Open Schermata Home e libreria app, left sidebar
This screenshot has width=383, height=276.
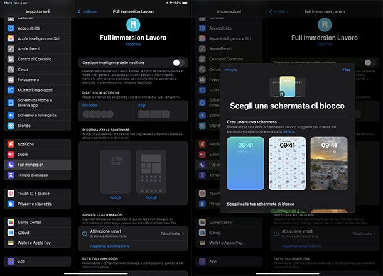(38, 102)
